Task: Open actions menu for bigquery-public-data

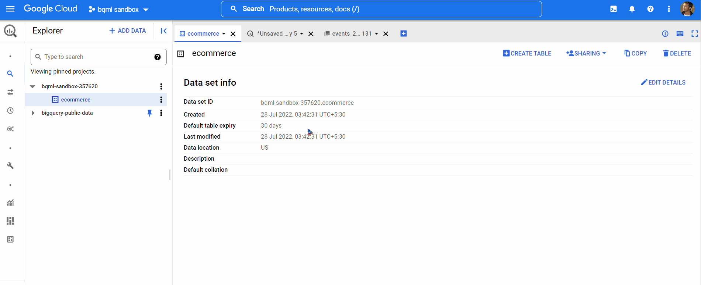Action: coord(161,113)
